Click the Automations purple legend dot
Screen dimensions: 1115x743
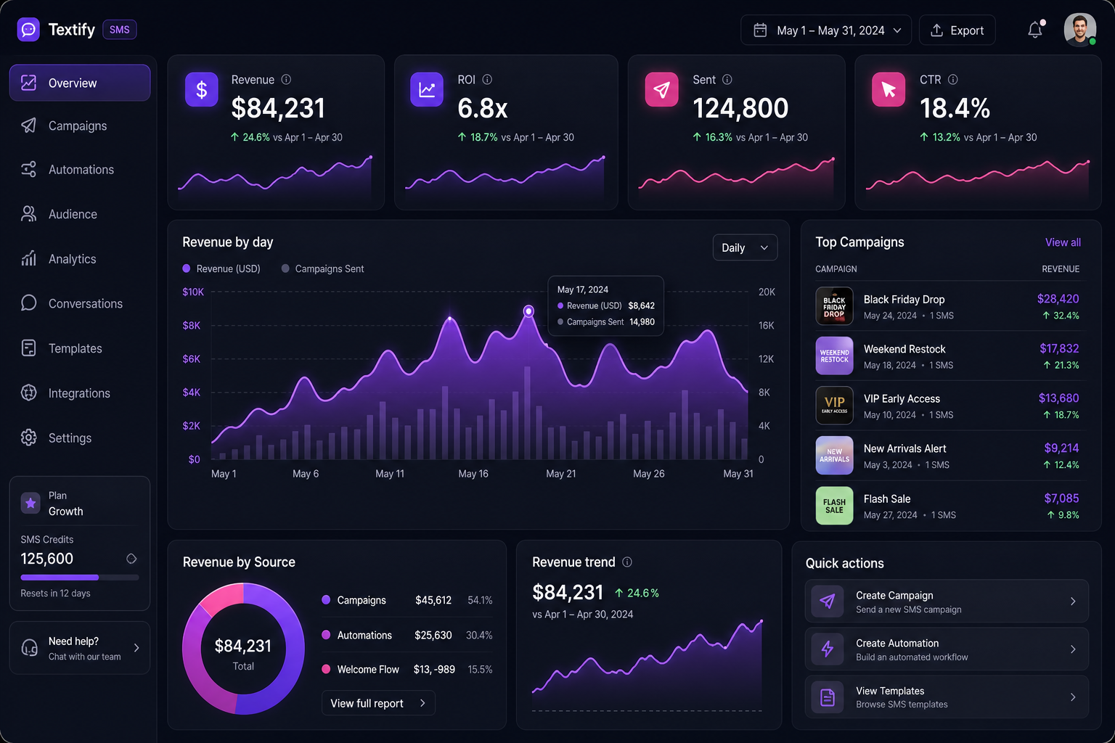click(x=326, y=634)
